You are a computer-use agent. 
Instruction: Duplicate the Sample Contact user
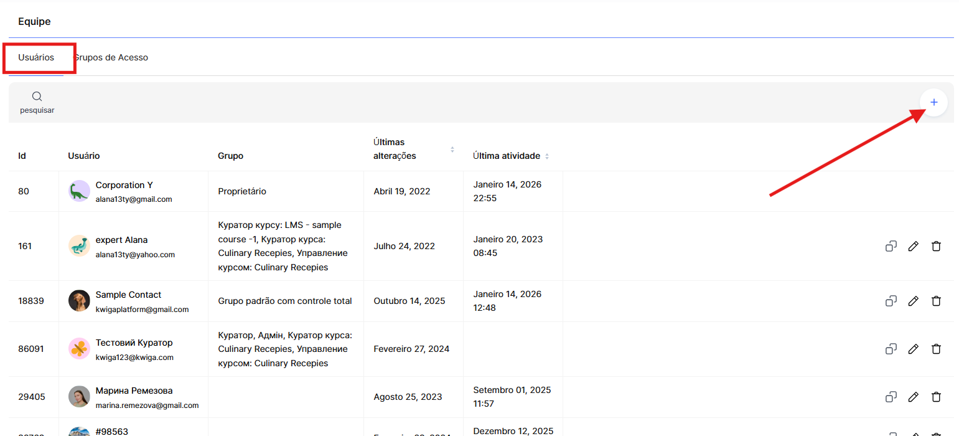point(891,301)
